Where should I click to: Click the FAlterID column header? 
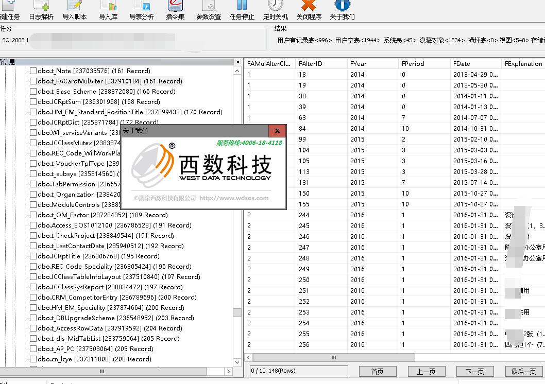[x=321, y=63]
